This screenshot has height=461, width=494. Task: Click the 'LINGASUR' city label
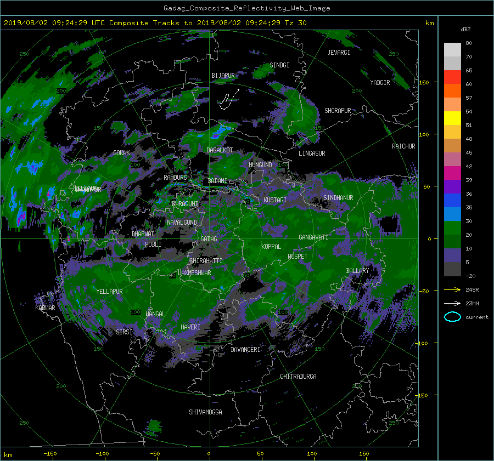coord(312,153)
